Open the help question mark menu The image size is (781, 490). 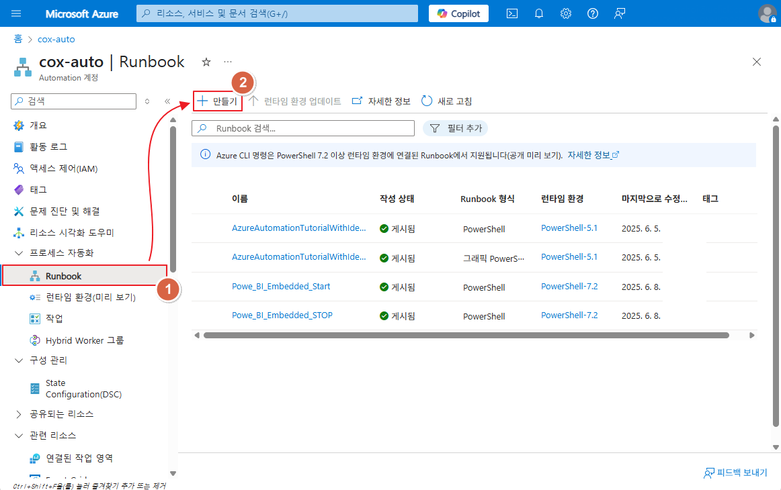[593, 13]
